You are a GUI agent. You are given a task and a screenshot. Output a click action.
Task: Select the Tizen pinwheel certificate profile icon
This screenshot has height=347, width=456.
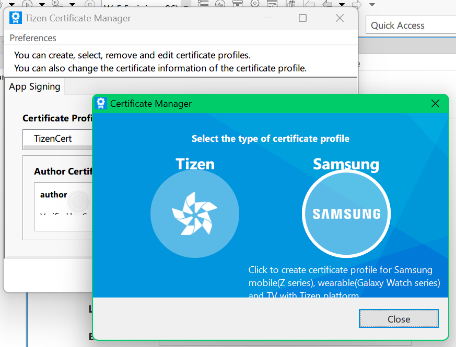[x=194, y=214]
